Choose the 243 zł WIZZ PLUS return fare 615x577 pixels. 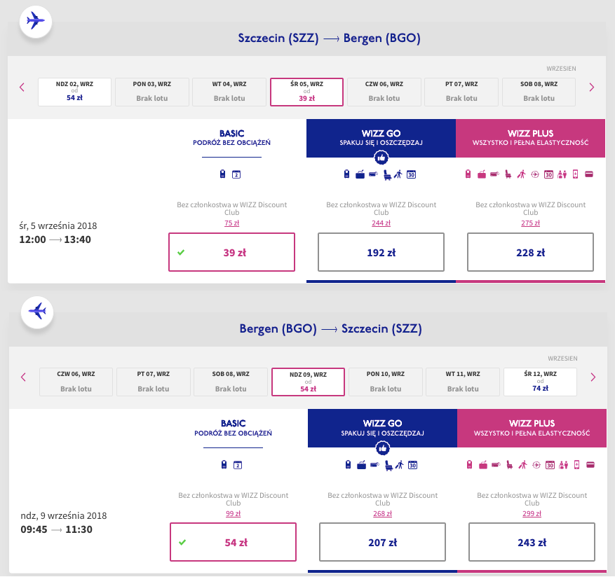(531, 542)
